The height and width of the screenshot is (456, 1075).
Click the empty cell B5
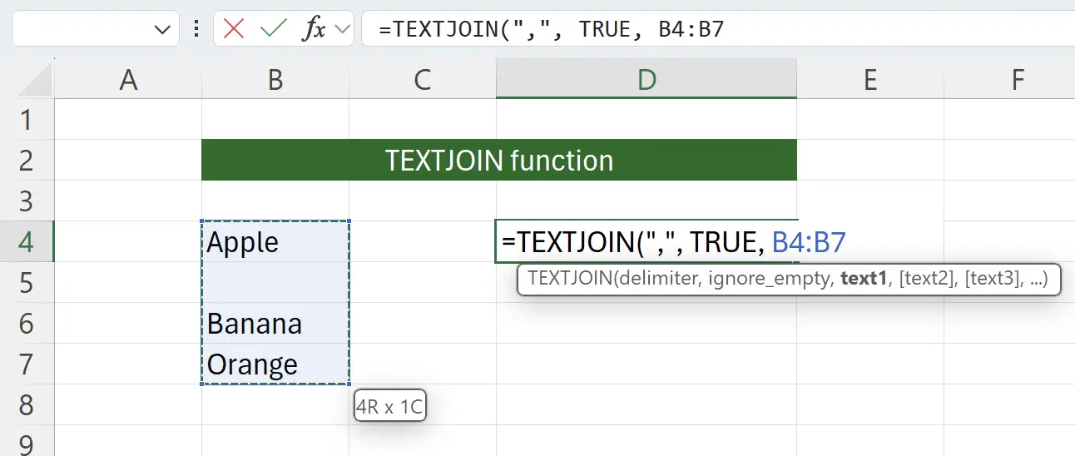tap(275, 282)
